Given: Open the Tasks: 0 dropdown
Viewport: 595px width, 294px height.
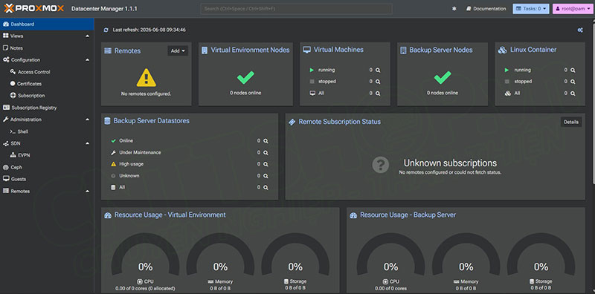Looking at the screenshot, I should [x=531, y=9].
